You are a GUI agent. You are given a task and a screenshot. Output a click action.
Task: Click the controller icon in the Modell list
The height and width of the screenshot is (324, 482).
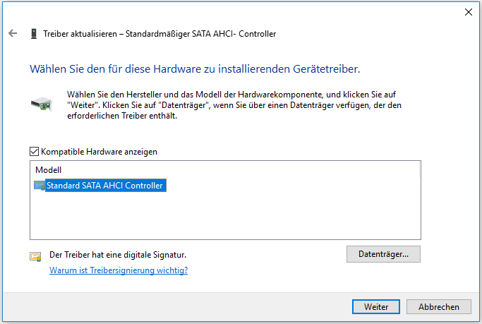click(x=40, y=186)
